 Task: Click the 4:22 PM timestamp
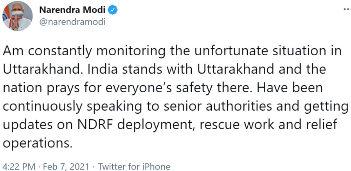coord(19,167)
